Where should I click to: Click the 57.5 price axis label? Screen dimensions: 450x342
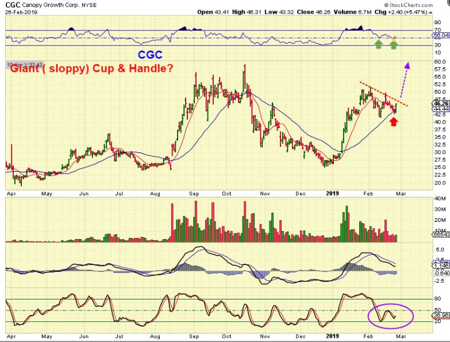point(440,70)
